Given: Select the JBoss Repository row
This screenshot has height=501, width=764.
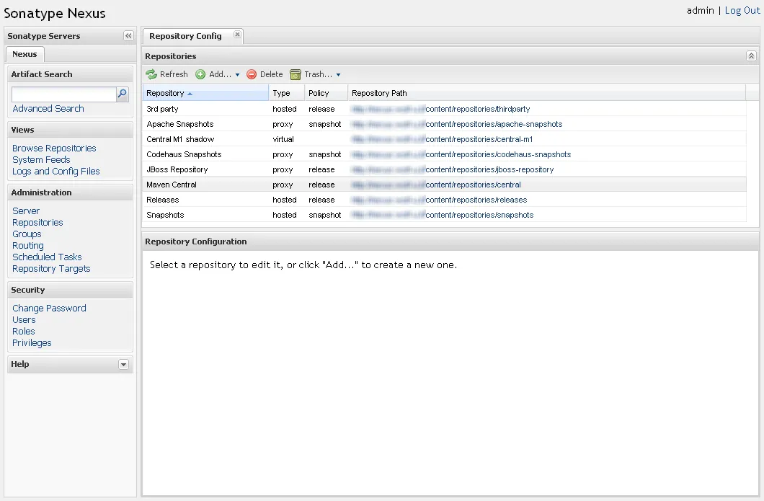Looking at the screenshot, I should (x=444, y=169).
